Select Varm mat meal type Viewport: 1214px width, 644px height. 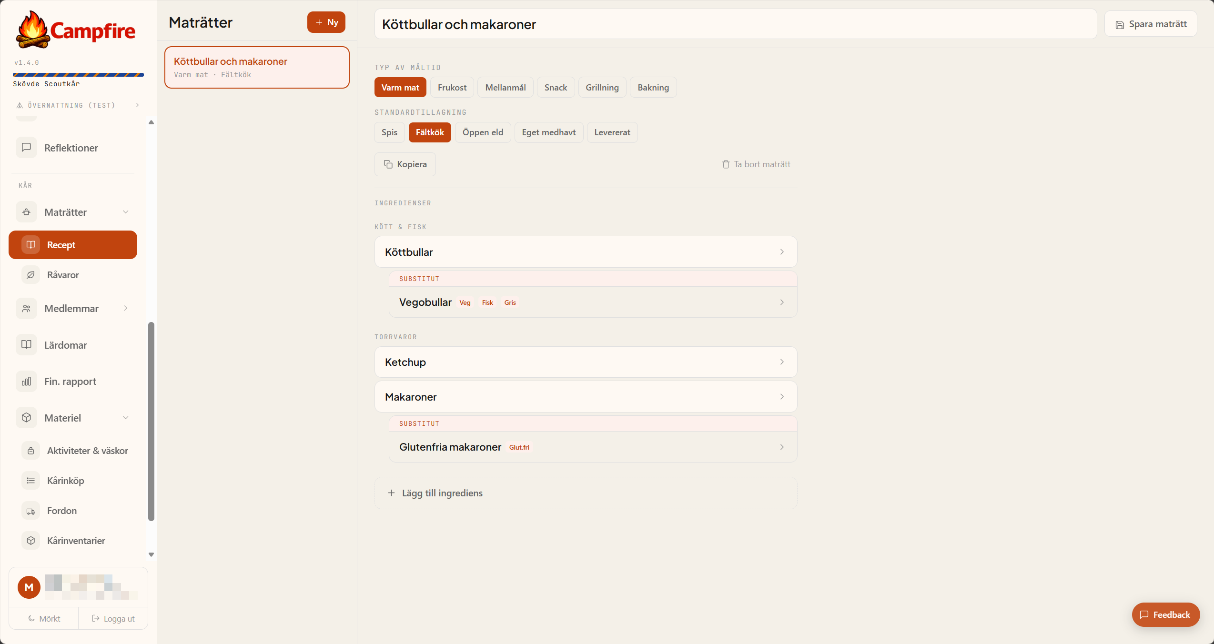click(x=400, y=87)
